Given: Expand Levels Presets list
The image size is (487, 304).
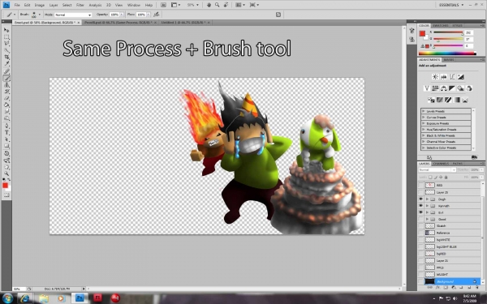Looking at the screenshot, I should pyautogui.click(x=424, y=111).
